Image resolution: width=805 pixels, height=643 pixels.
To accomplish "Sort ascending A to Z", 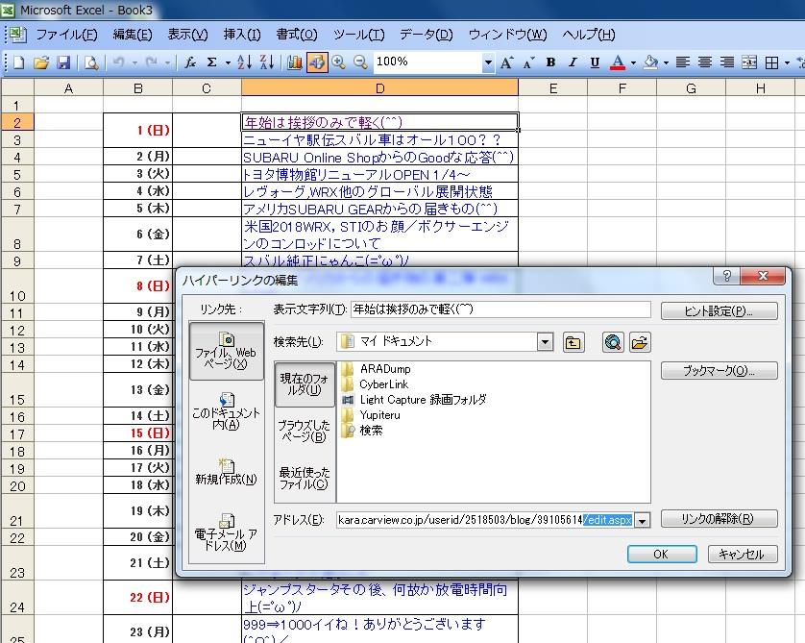I will (244, 62).
